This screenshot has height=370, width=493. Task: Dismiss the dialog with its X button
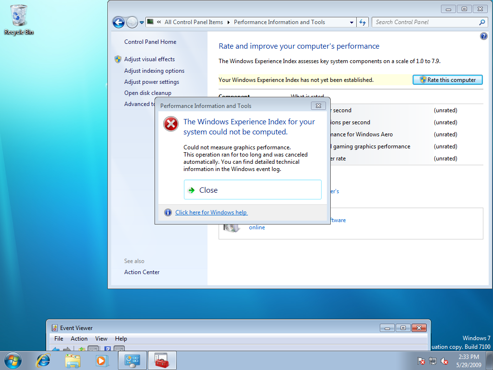[x=318, y=106]
